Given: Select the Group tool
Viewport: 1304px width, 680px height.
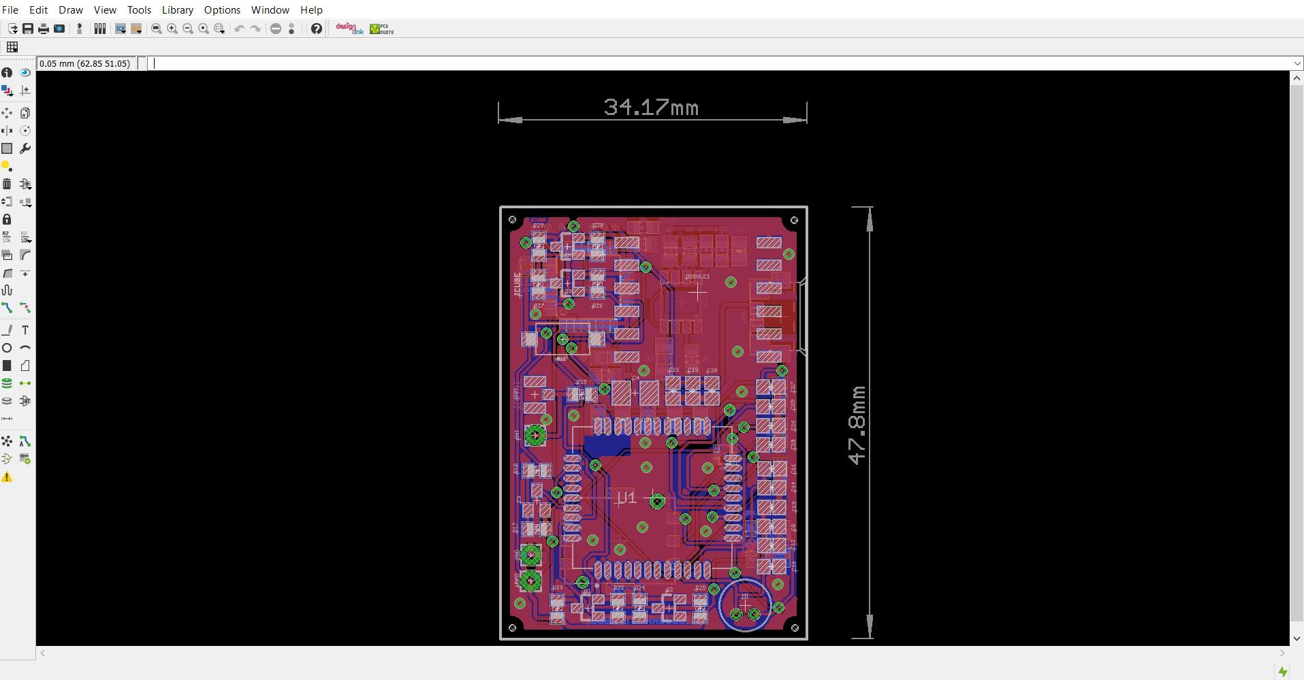Looking at the screenshot, I should pyautogui.click(x=7, y=148).
